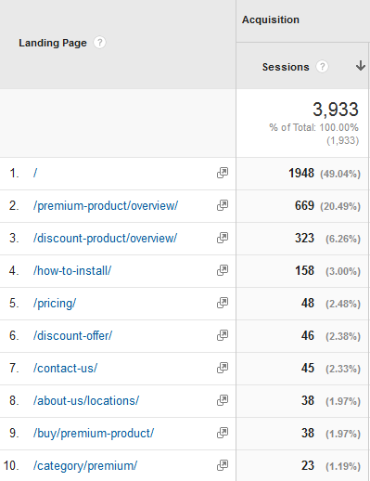The height and width of the screenshot is (481, 370).
Task: Click the Acquisition group header
Action: click(x=271, y=19)
